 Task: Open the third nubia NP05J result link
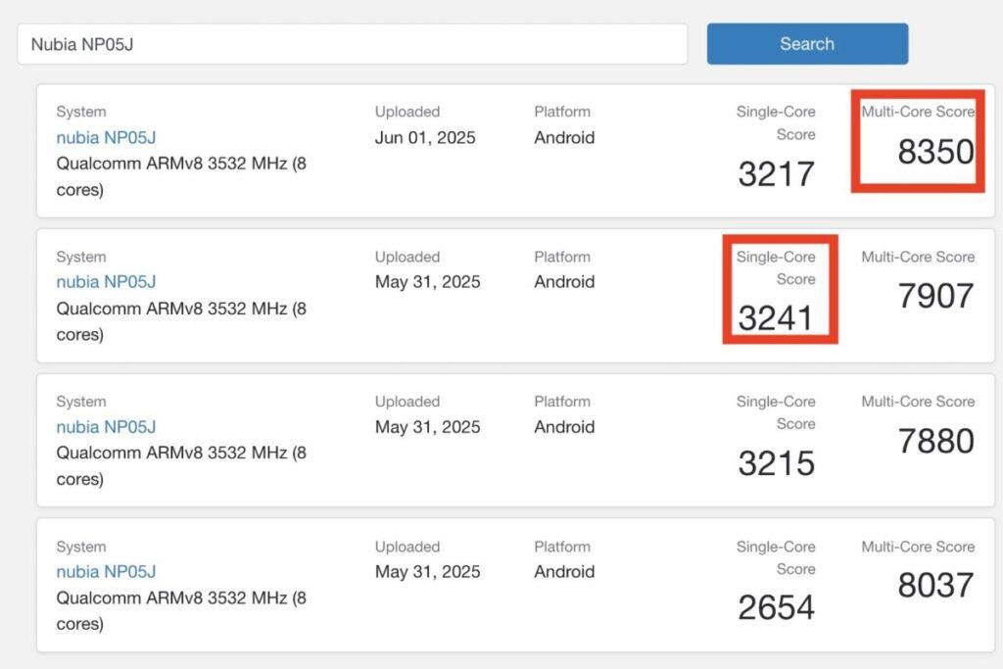point(106,427)
